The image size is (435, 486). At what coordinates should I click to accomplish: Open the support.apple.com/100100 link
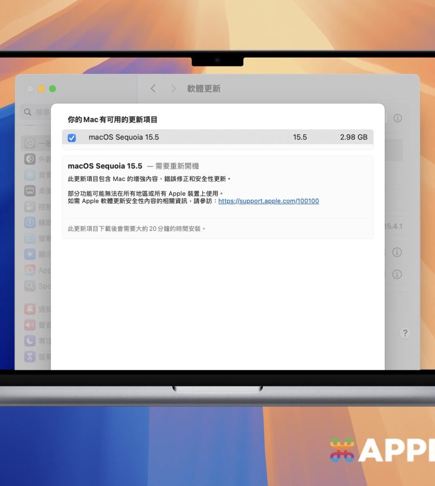[268, 201]
